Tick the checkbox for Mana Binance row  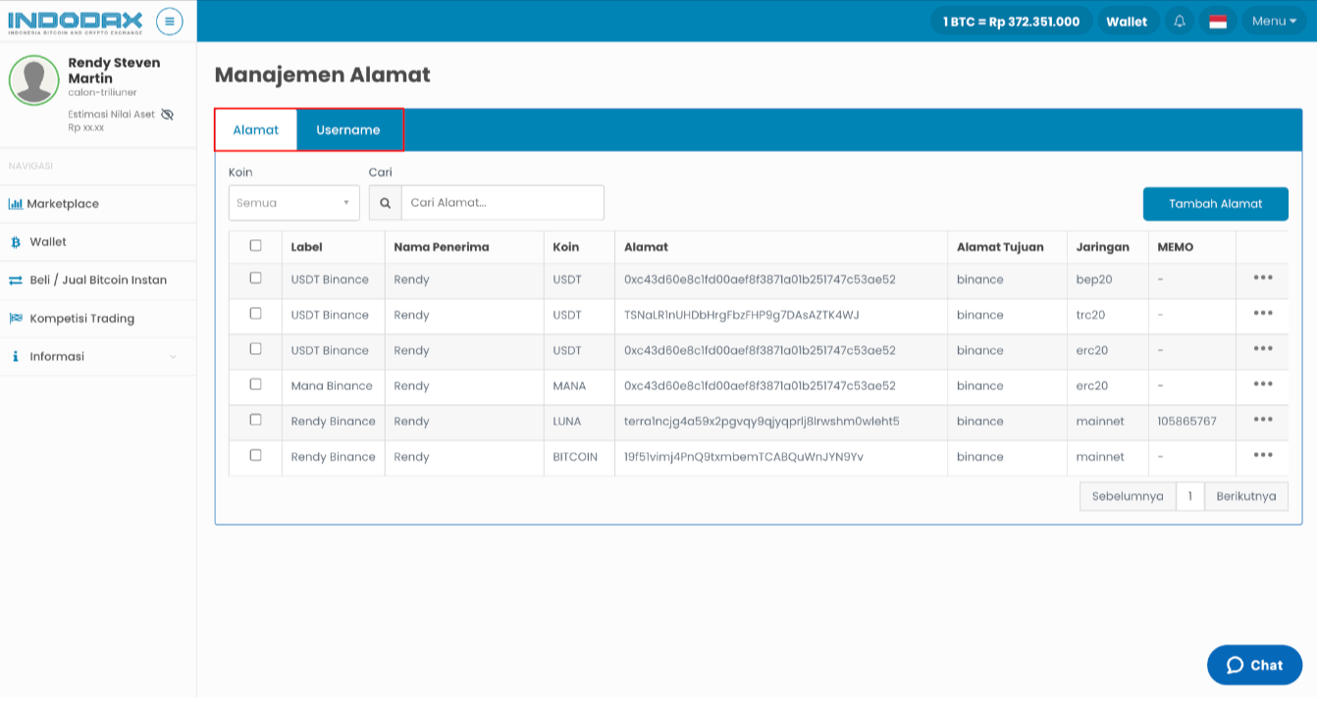pyautogui.click(x=255, y=384)
